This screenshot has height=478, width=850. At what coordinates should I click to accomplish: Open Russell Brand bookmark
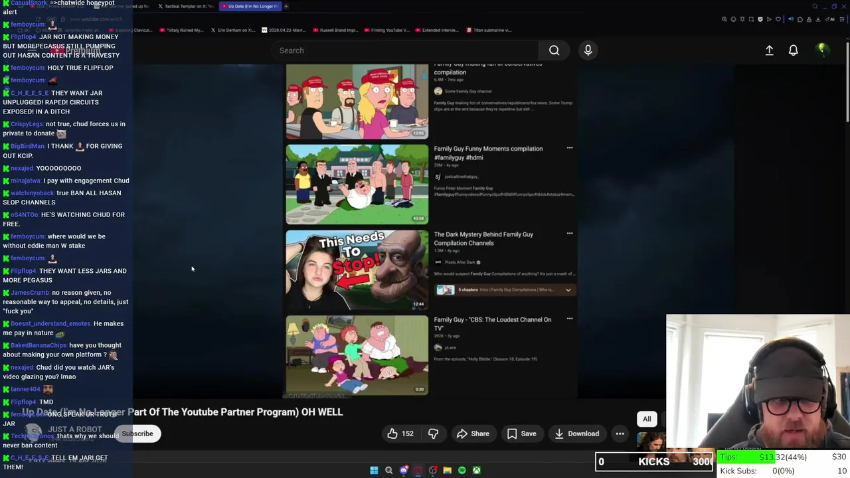click(335, 30)
